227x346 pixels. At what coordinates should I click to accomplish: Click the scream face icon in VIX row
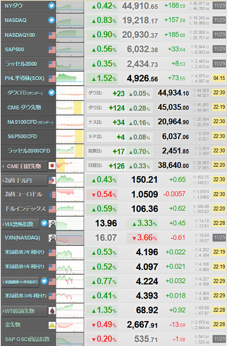(x=52, y=223)
